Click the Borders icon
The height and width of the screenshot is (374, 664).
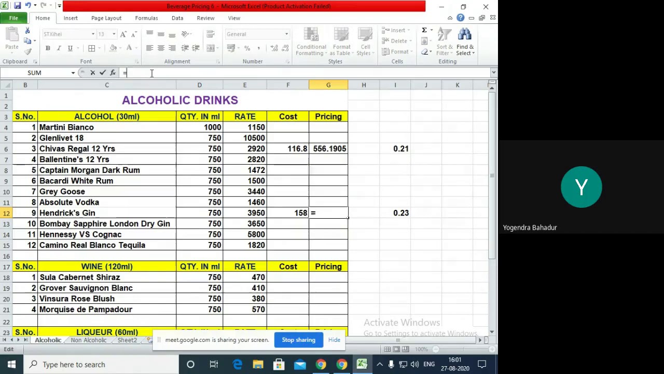[x=91, y=48]
